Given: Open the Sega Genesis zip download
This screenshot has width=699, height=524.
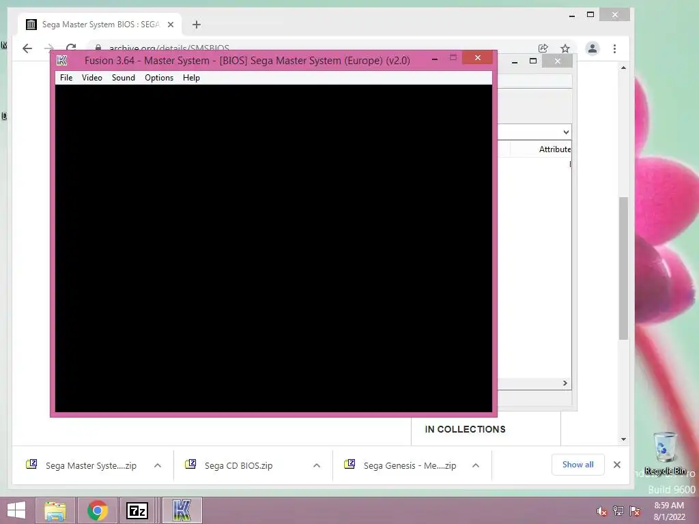Looking at the screenshot, I should [410, 465].
